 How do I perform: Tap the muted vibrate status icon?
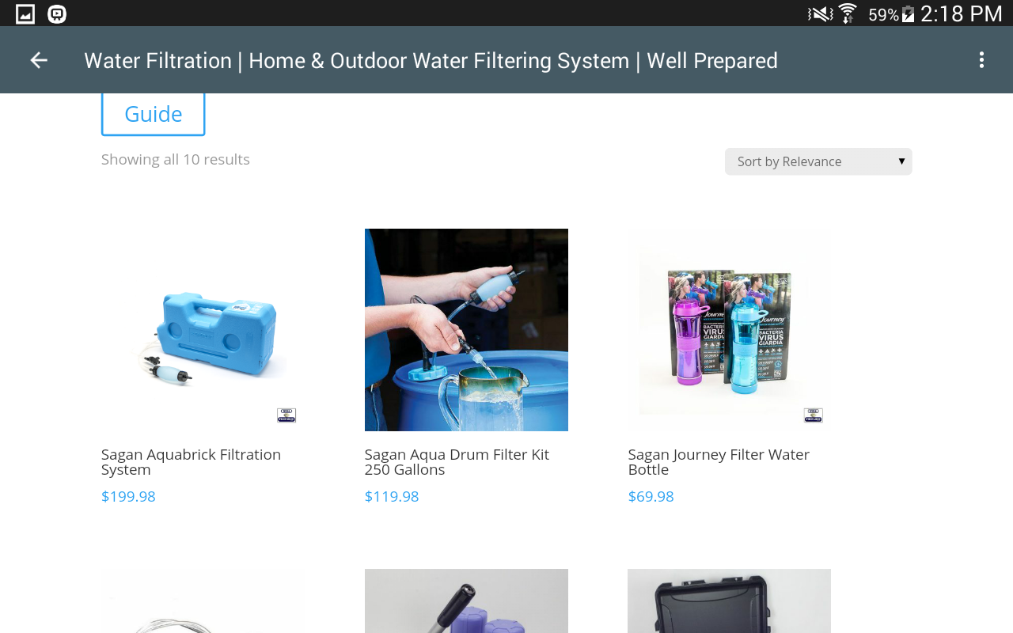tap(820, 13)
